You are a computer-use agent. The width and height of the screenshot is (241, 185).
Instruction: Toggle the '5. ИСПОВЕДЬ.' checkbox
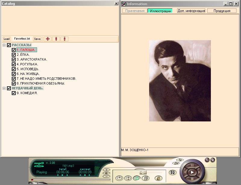14,69
